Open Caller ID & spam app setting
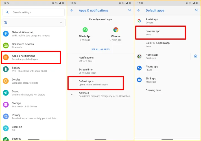201x141 pixels. [167, 44]
